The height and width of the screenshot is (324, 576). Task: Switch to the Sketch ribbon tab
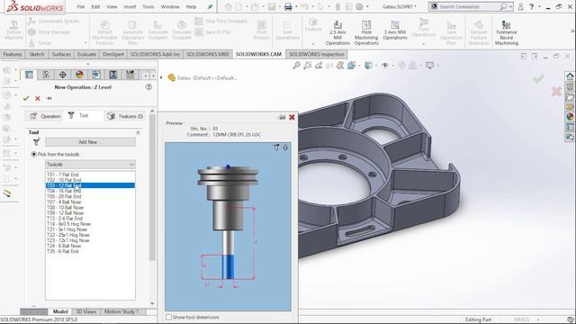37,54
